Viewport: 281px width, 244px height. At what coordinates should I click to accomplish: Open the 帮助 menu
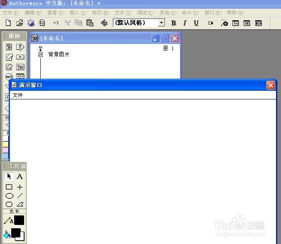pos(235,13)
